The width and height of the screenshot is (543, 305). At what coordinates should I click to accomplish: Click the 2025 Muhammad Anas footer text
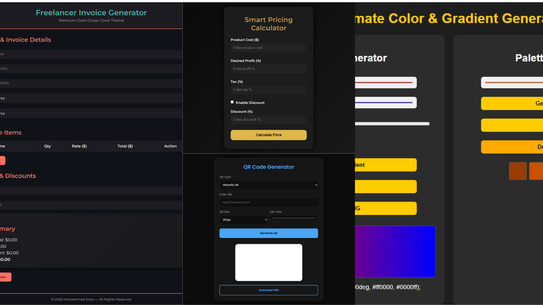click(91, 300)
